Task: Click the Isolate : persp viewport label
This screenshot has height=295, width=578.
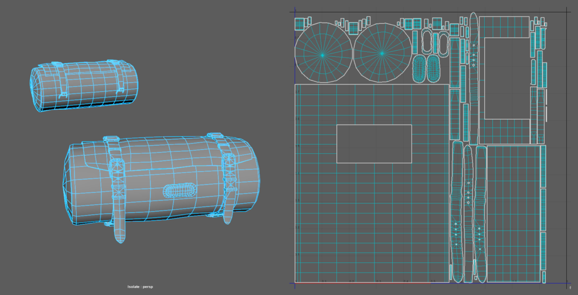Action: 140,287
